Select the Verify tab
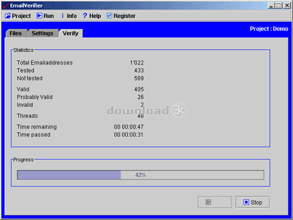 tap(70, 33)
